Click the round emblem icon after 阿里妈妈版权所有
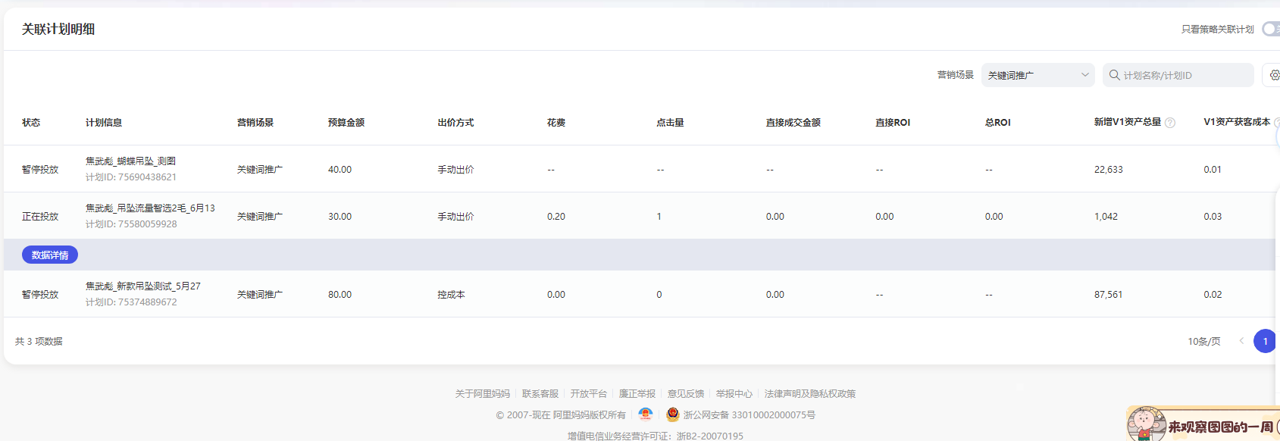1280x441 pixels. (x=646, y=414)
